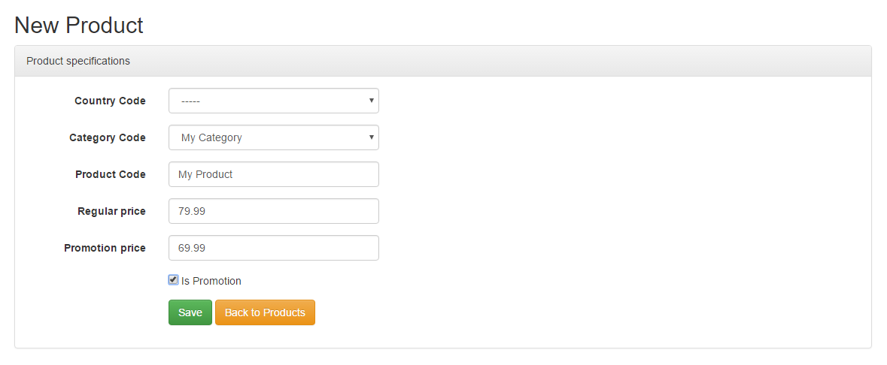Click the Product specifications panel header
Image resolution: width=887 pixels, height=365 pixels.
tap(443, 61)
